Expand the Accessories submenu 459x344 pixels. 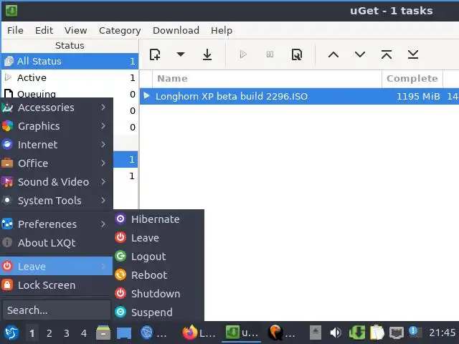pos(56,107)
